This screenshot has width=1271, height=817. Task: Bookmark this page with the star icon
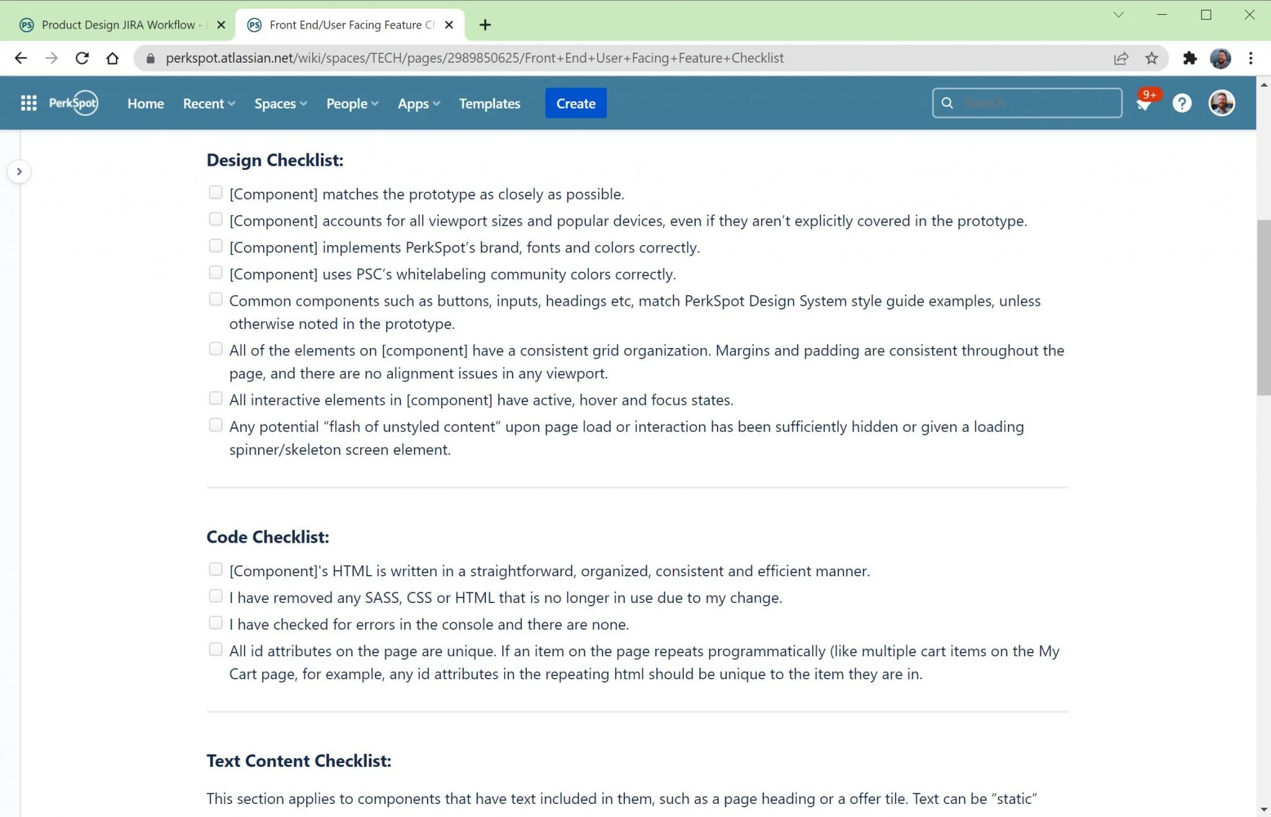pyautogui.click(x=1152, y=58)
